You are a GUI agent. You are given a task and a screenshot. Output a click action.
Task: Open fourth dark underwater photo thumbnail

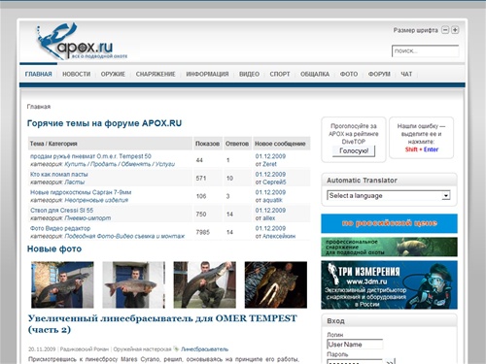276,284
